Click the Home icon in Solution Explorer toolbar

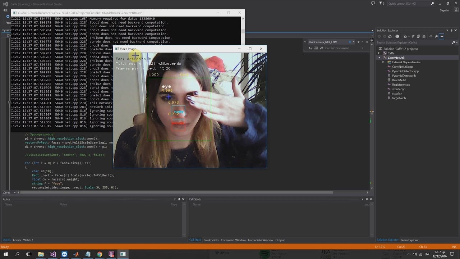click(x=390, y=36)
